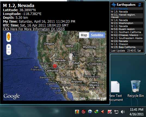The height and width of the screenshot is (117, 146).
Task: Click the refresh arrows icon in Earthquakes gadget
Action: click(x=140, y=5)
